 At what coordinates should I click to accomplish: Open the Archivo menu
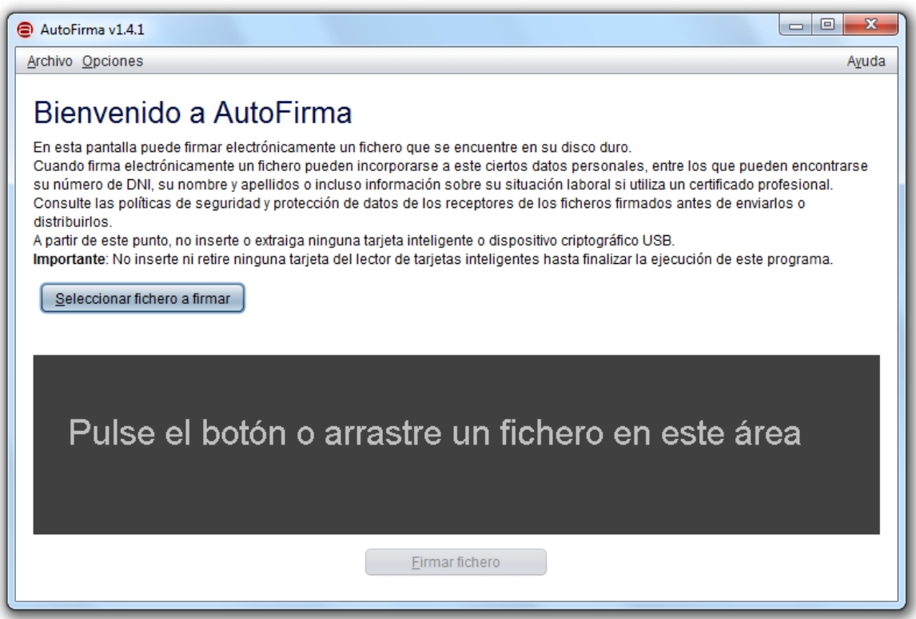pyautogui.click(x=50, y=61)
